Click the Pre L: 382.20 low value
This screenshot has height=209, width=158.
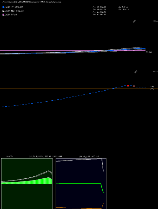coord(99,12)
